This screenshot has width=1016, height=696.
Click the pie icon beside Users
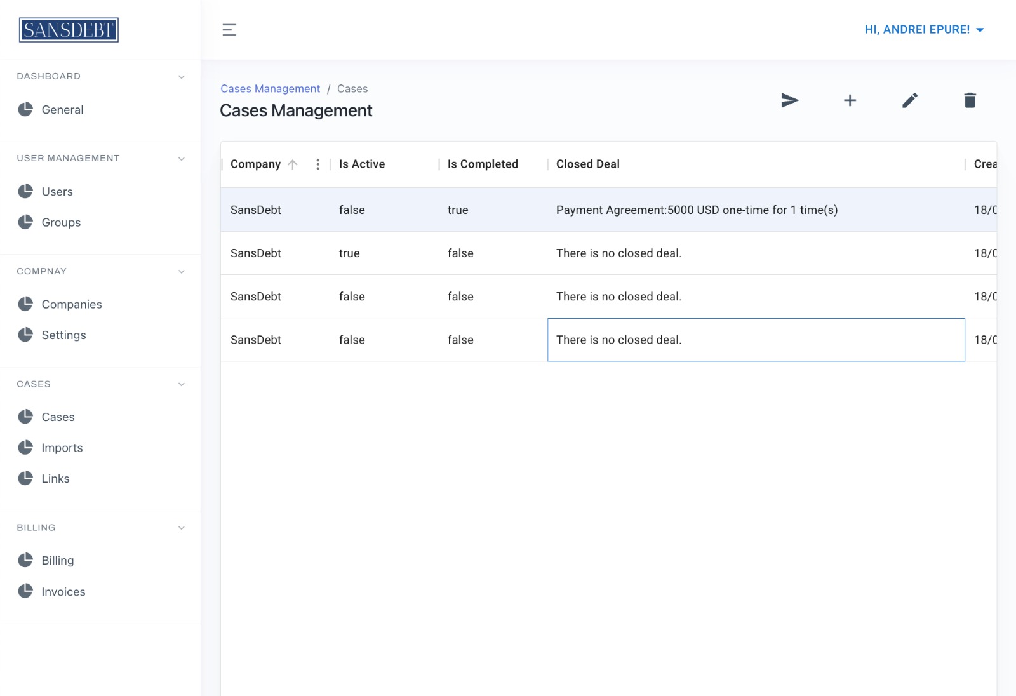pyautogui.click(x=25, y=191)
